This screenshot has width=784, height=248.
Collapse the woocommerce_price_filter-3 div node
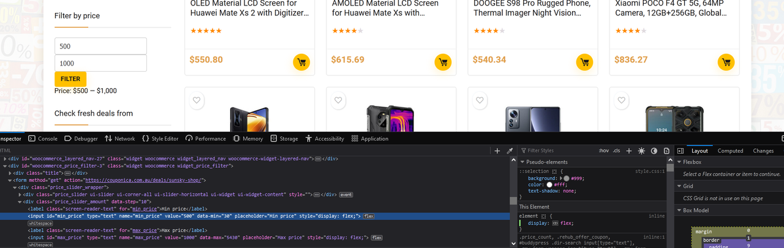5,166
